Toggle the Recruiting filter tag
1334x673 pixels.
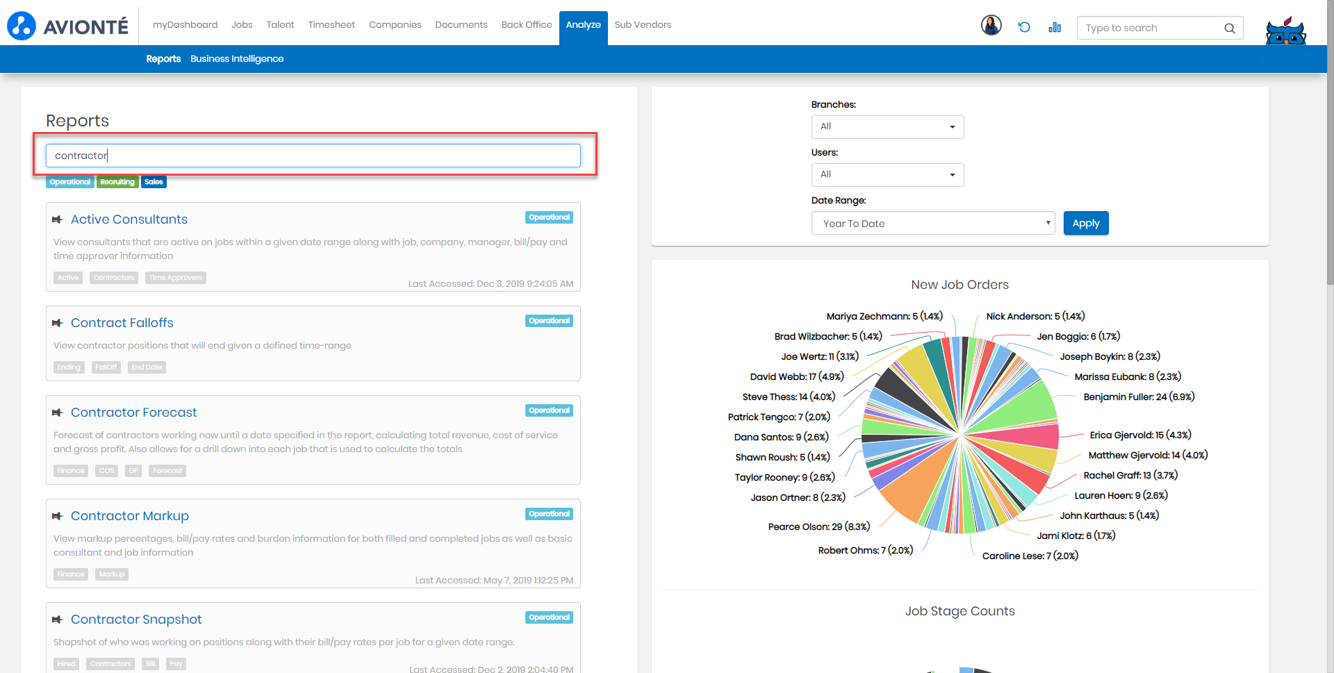click(x=117, y=182)
